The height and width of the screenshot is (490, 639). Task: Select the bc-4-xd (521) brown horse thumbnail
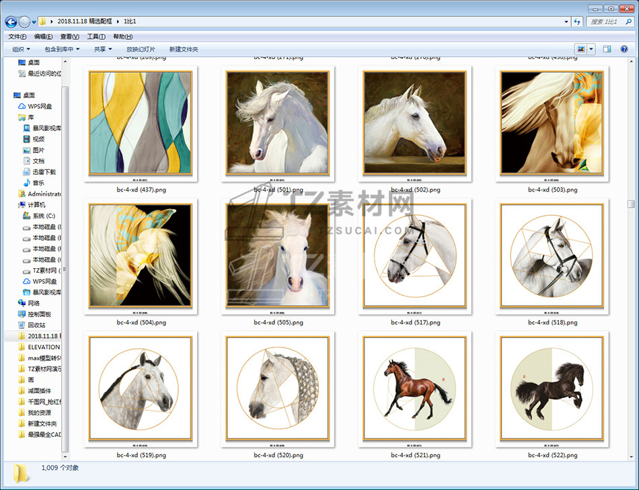(x=415, y=389)
